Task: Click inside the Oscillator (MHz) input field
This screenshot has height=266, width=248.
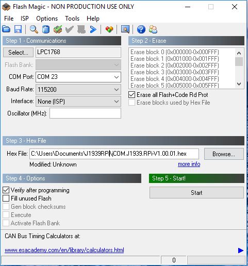Action: click(85, 113)
